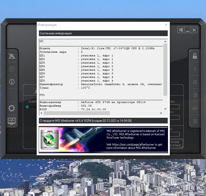Click the vertical scrollbar thumb

point(165,70)
